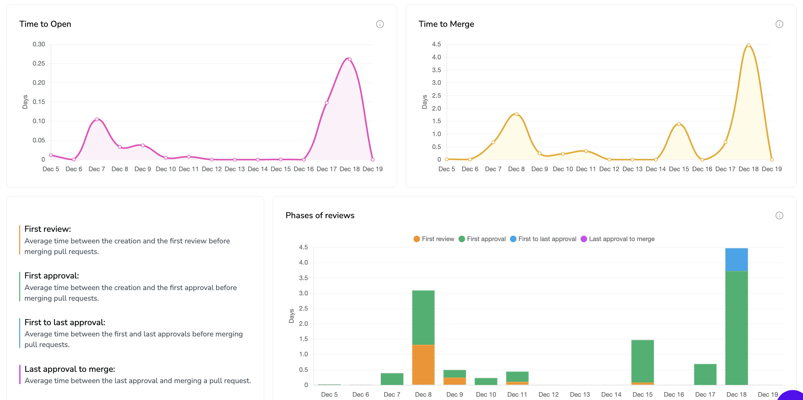Click the info icon on Time to Open chart
The image size is (803, 400).
coord(380,24)
